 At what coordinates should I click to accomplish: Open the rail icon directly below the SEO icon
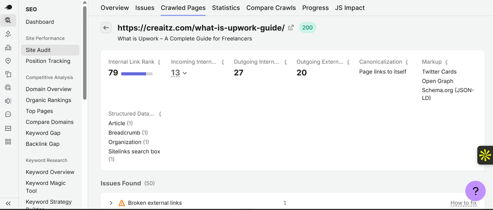click(8, 34)
